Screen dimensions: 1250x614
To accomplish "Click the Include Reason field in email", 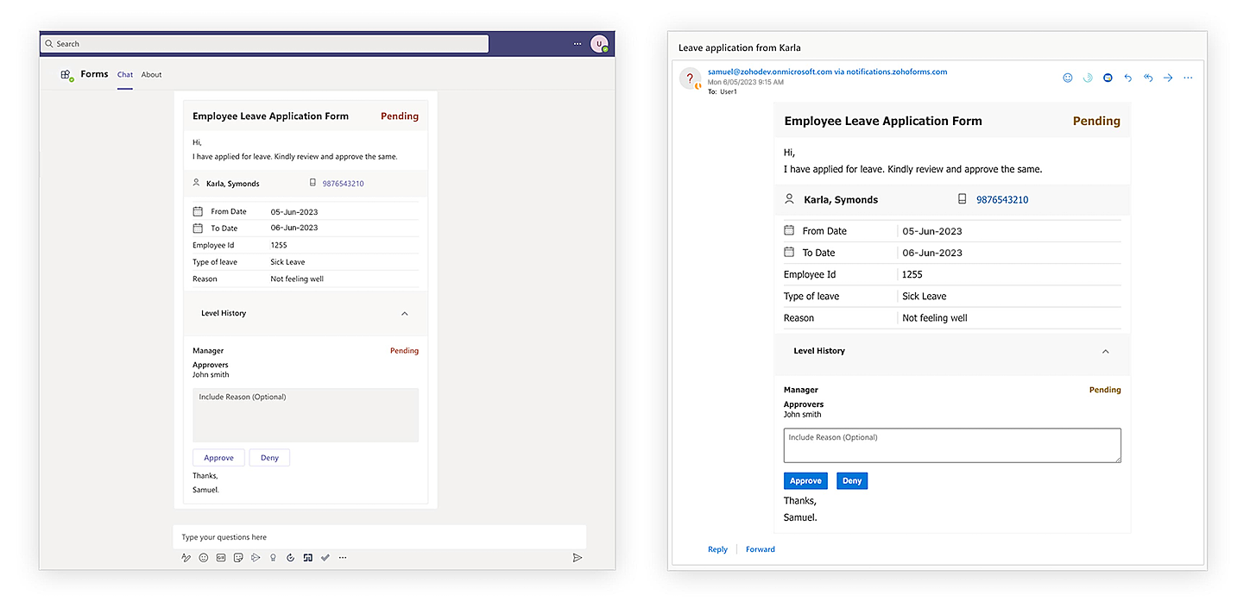I will tap(951, 445).
